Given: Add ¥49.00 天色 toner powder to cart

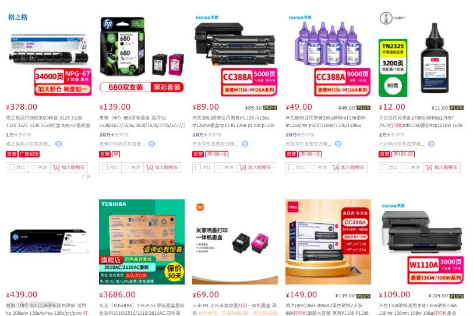Looking at the screenshot, I should pyautogui.click(x=349, y=167).
